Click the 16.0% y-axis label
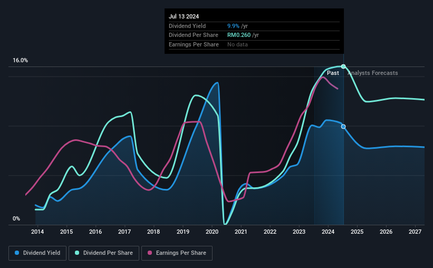The height and width of the screenshot is (268, 433). point(20,61)
